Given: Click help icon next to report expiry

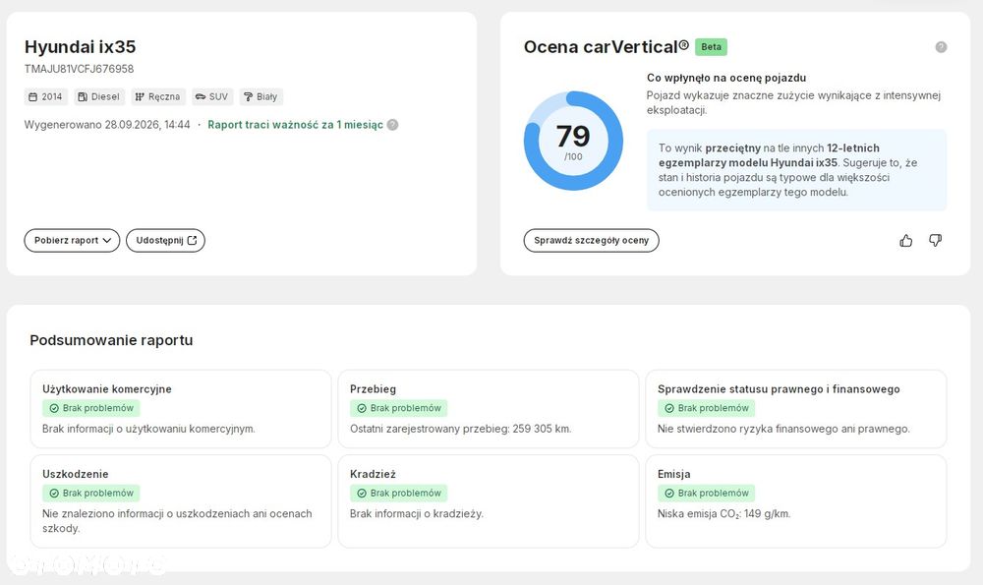Looking at the screenshot, I should pos(392,125).
